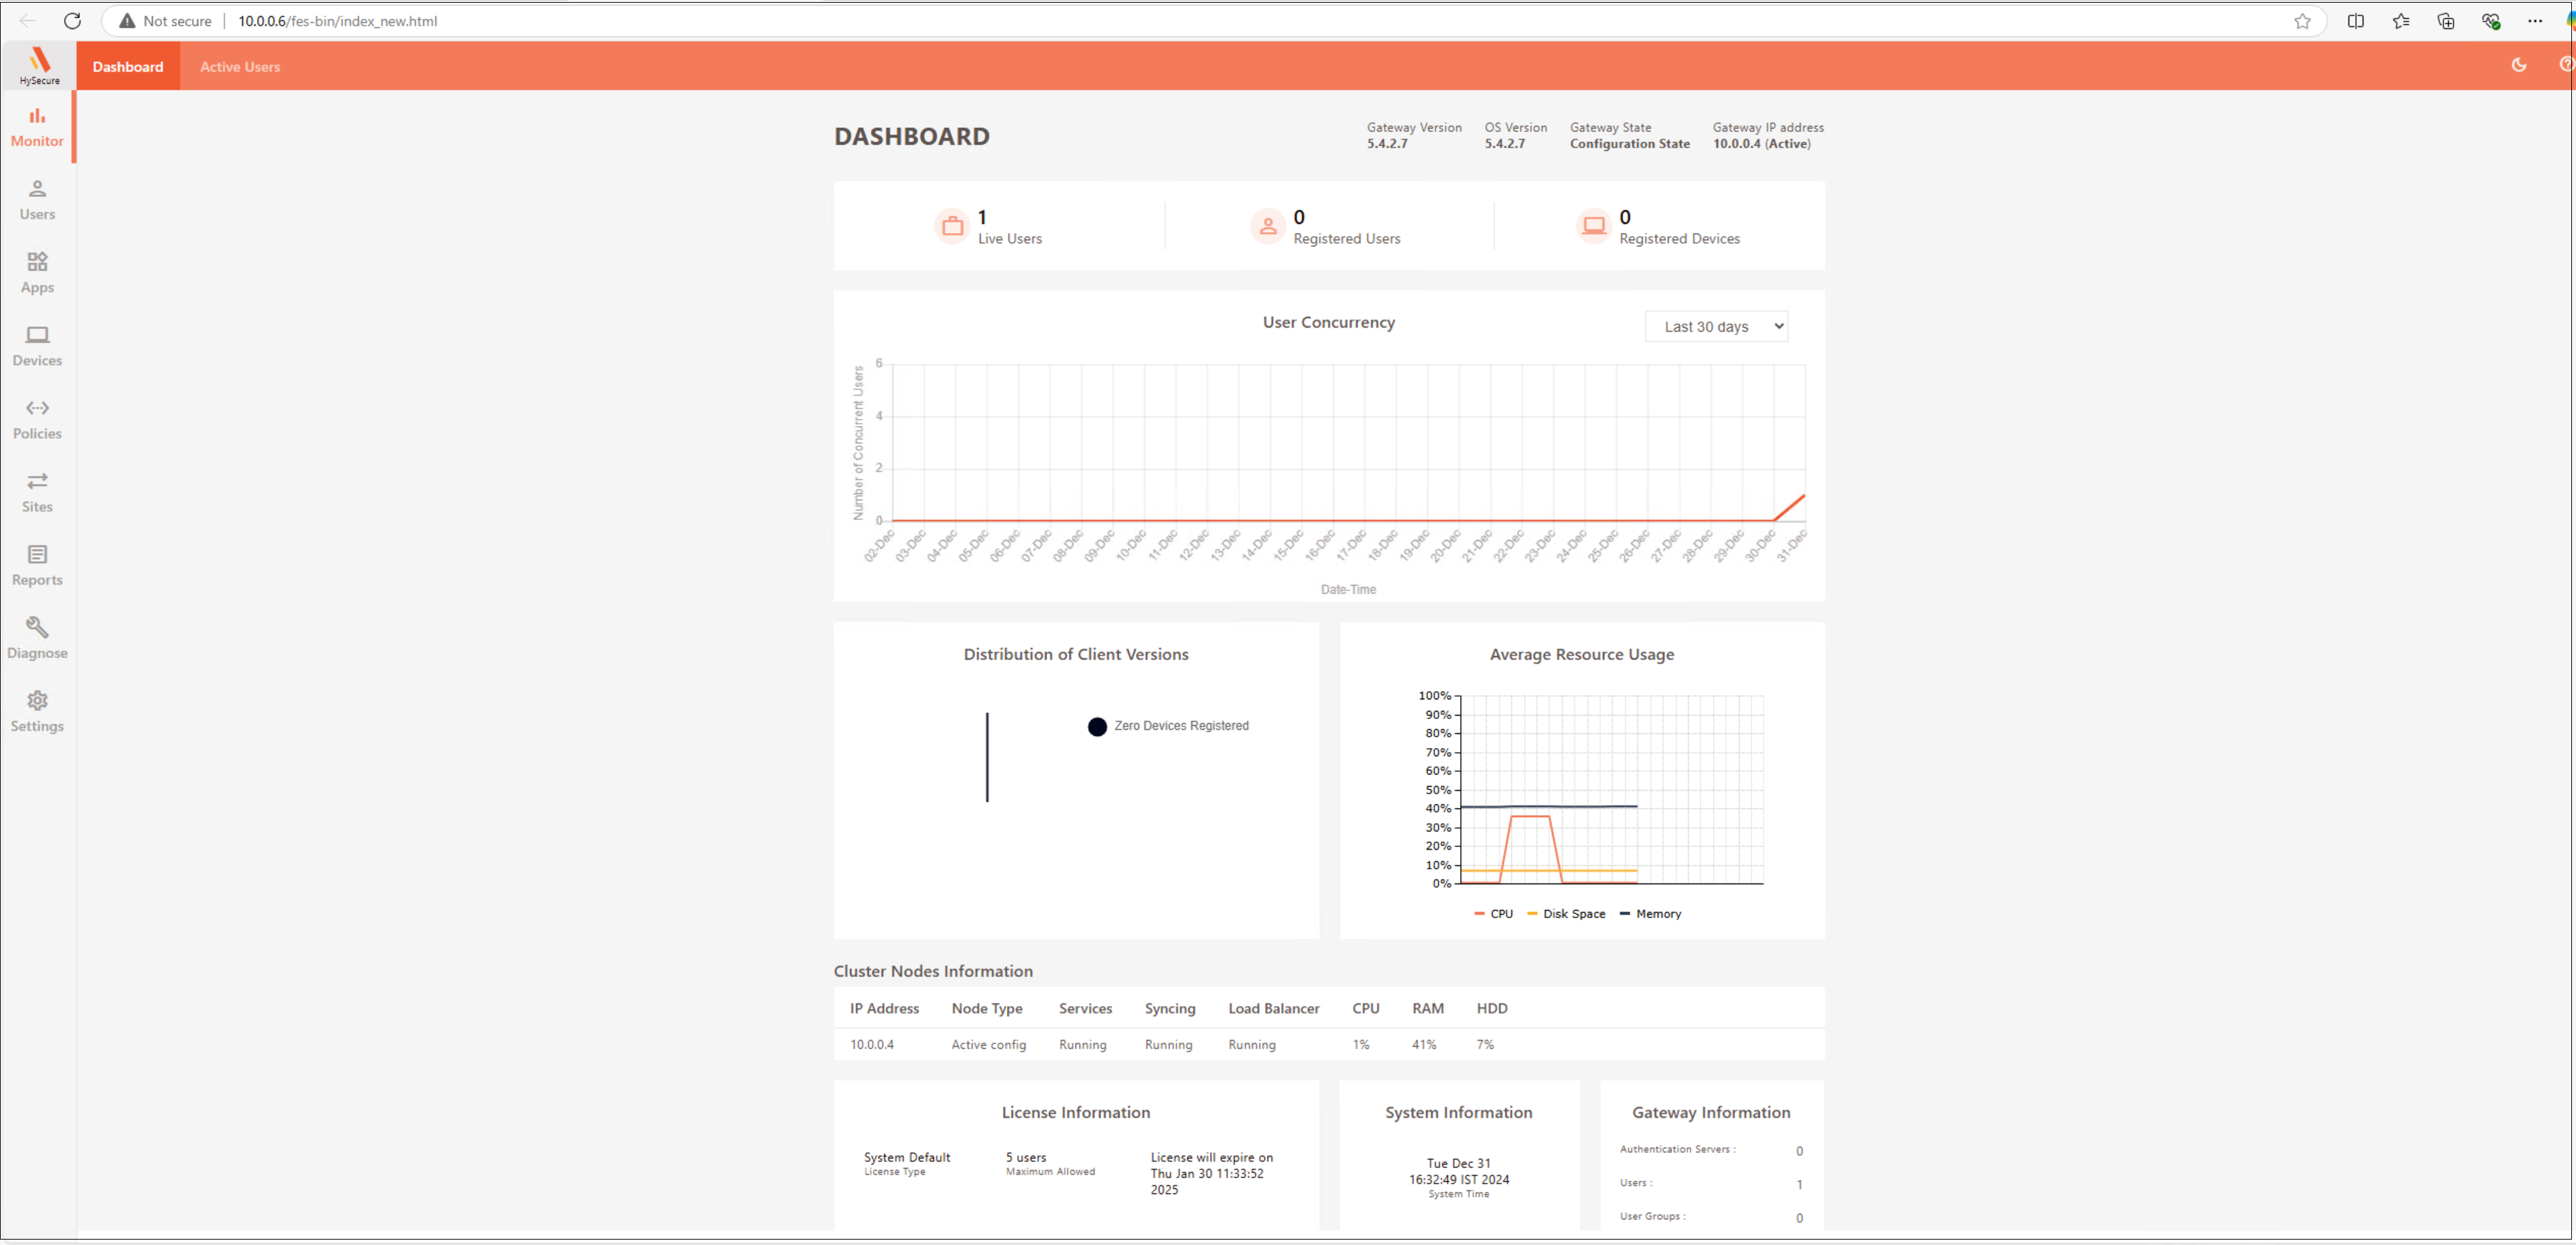Open the Diagnose section in sidebar
Screen dimensions: 2576x1245
coord(37,638)
